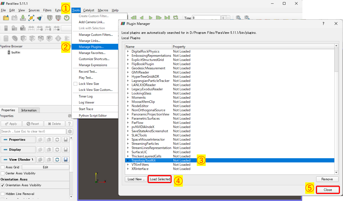Select Manage Plugins... in Tools menu
The image size is (343, 201).
coord(91,47)
